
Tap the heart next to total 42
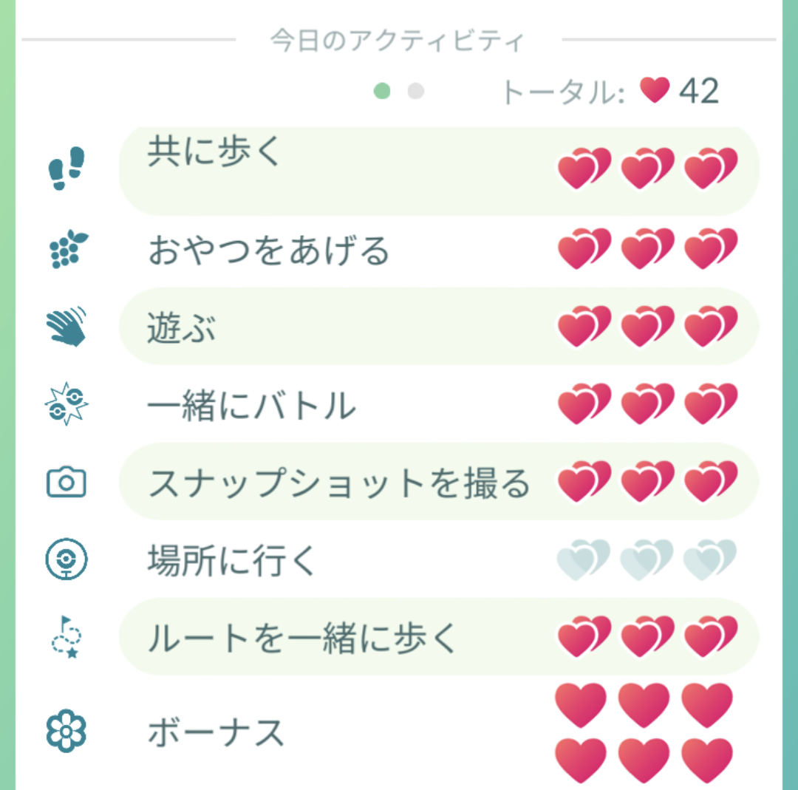tap(655, 90)
